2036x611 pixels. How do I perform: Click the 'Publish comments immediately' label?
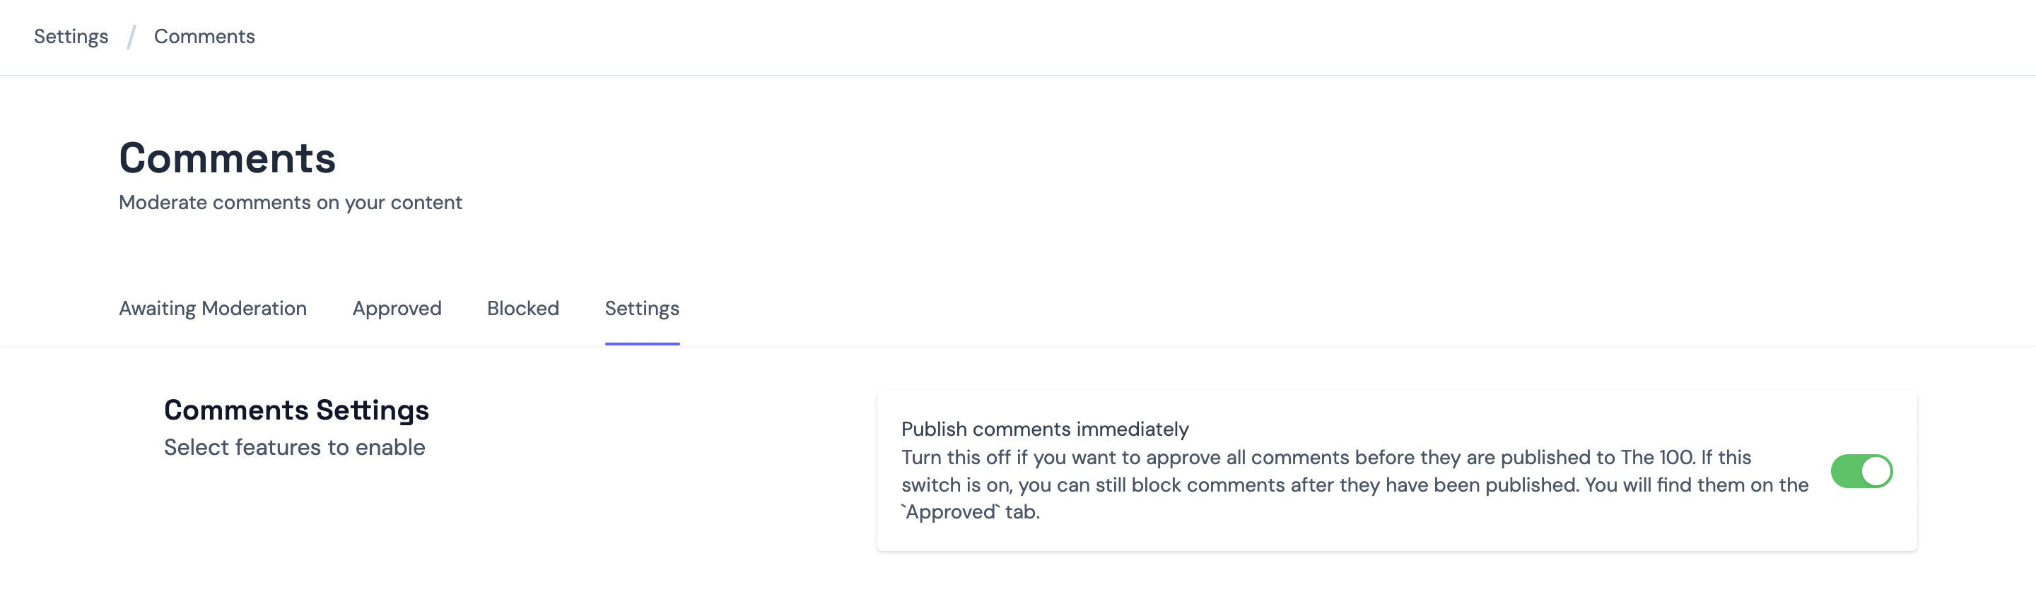pyautogui.click(x=1044, y=429)
